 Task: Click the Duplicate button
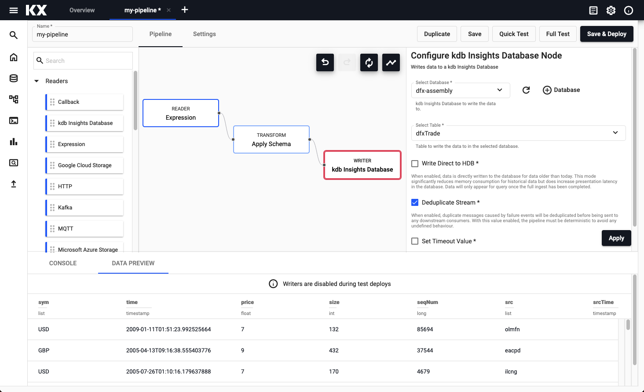click(x=437, y=34)
